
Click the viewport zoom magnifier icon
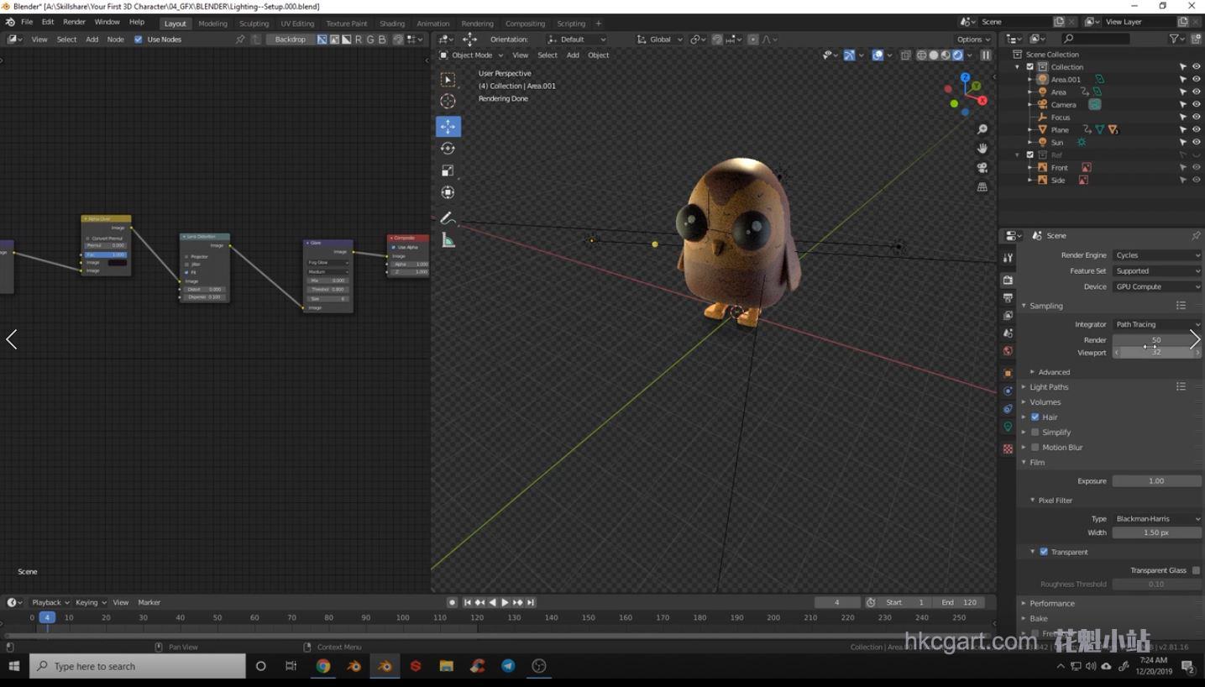tap(982, 129)
